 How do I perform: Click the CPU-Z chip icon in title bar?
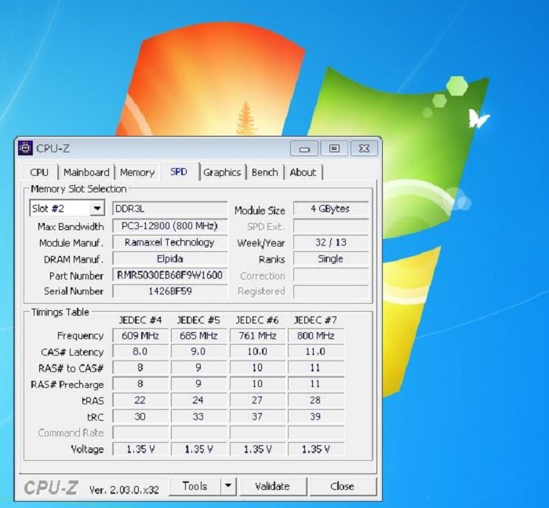[x=26, y=148]
